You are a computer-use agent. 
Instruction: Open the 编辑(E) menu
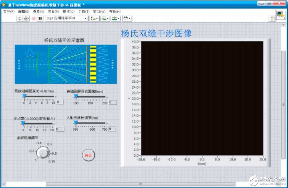[23, 11]
